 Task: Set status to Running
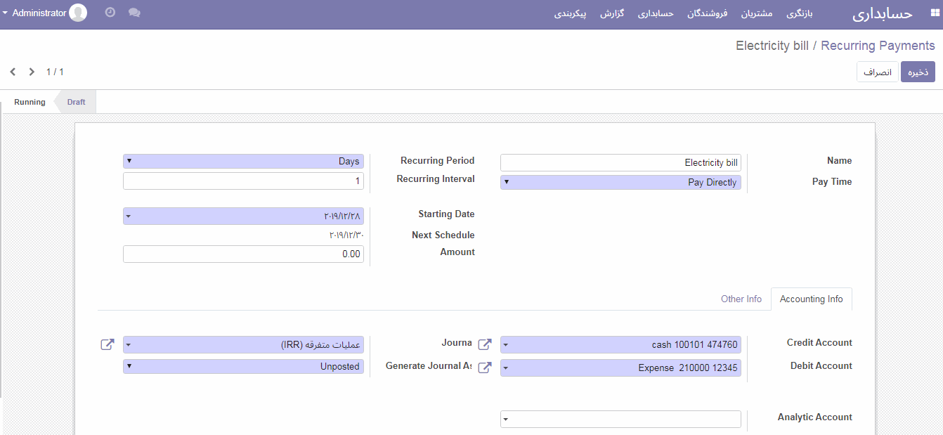[x=30, y=102]
